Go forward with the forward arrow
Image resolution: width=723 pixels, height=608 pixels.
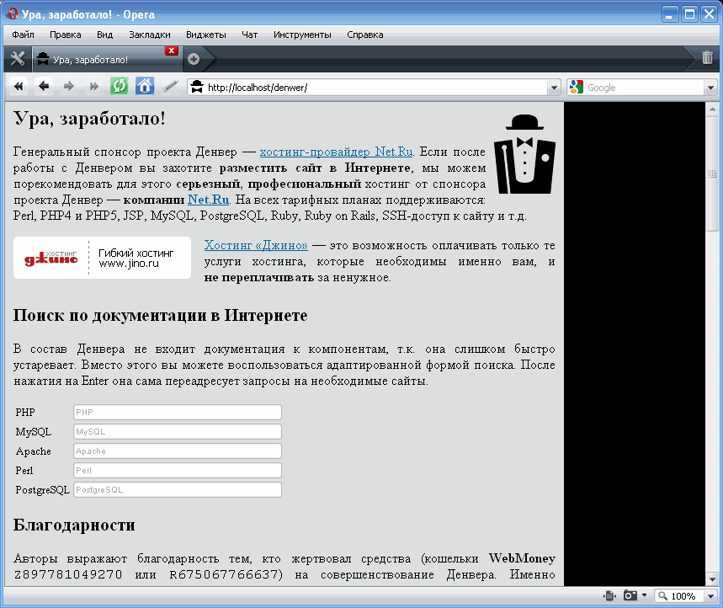coord(69,86)
